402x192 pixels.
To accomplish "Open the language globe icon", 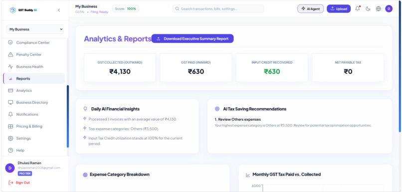I will tap(379, 8).
